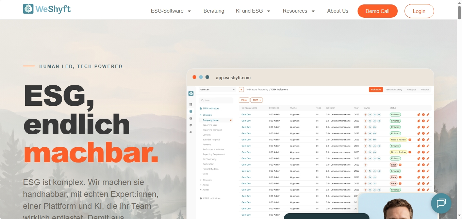The height and width of the screenshot is (219, 462).
Task: Click the mail icon in the ownerless Error row
Action: tap(400, 165)
